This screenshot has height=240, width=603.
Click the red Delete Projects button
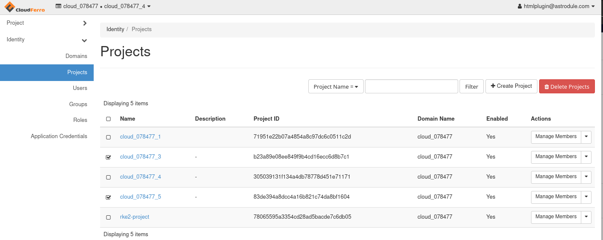click(566, 87)
